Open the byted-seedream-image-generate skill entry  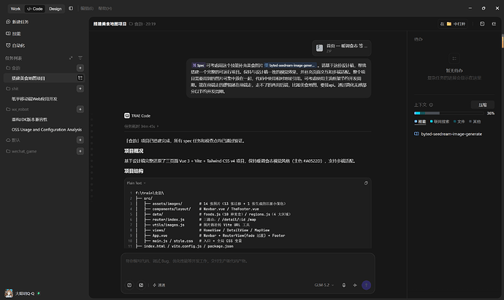coord(448,134)
